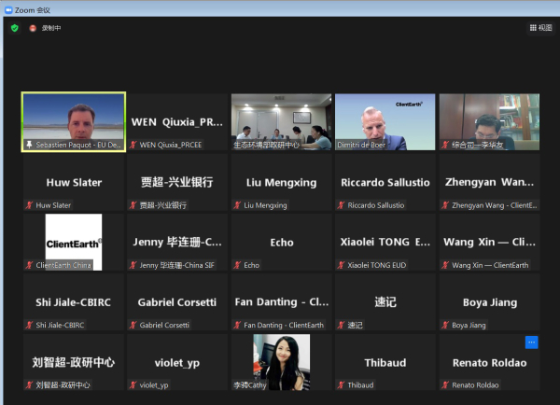Click the muted mic icon beside Gabriel Corsetti
560x405 pixels.
[133, 325]
